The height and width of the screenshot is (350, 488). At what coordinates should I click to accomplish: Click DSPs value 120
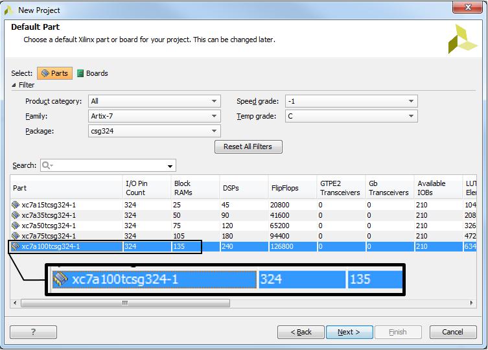click(227, 226)
